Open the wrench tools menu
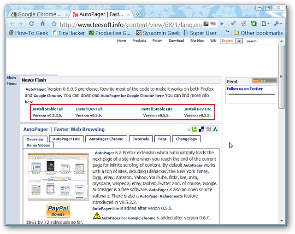 (x=278, y=23)
